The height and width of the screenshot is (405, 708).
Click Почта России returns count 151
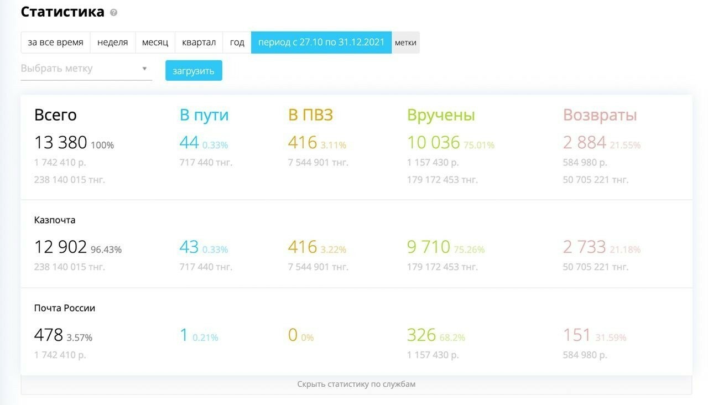coord(577,335)
